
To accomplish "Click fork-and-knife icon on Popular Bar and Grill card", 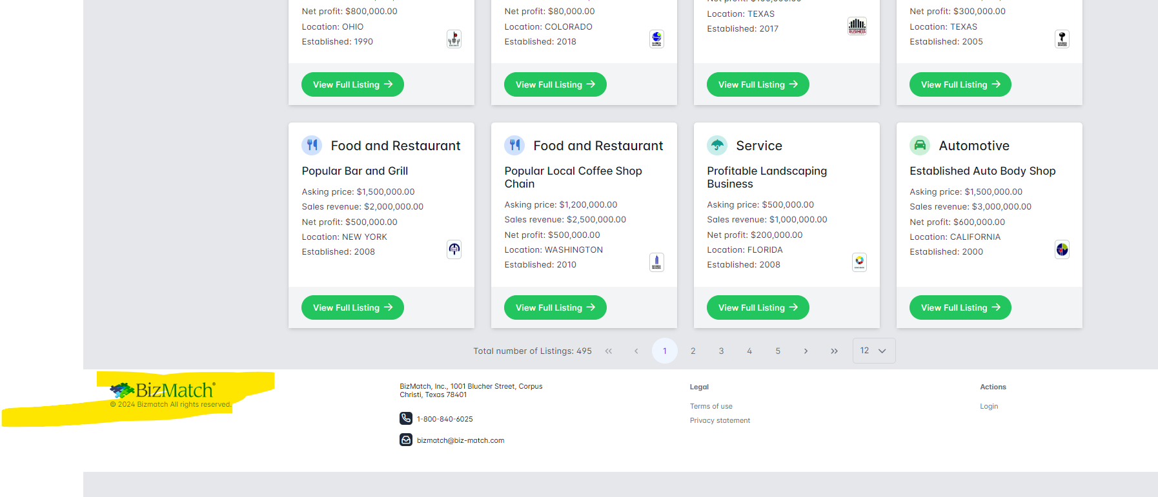I will point(312,145).
